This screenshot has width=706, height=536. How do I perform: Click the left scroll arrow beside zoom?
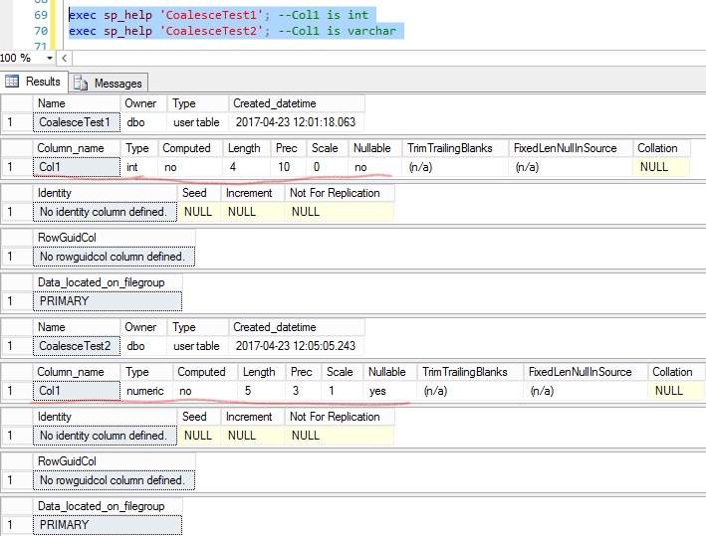[x=65, y=58]
